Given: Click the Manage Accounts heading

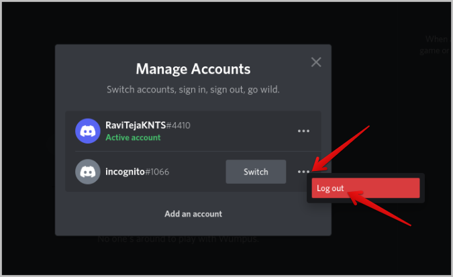Looking at the screenshot, I should tap(193, 69).
